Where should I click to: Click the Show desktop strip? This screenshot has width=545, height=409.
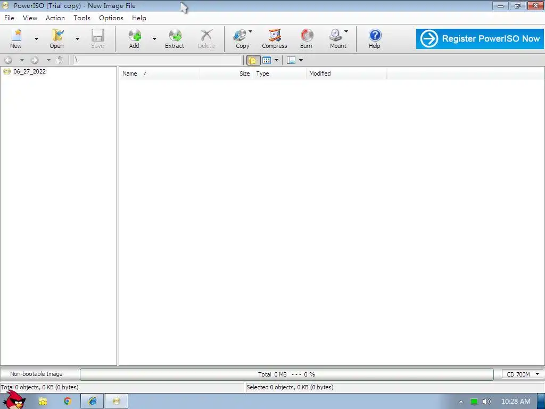point(541,402)
